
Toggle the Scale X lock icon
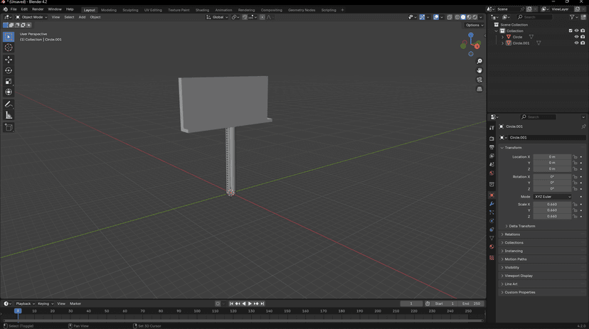(x=575, y=205)
